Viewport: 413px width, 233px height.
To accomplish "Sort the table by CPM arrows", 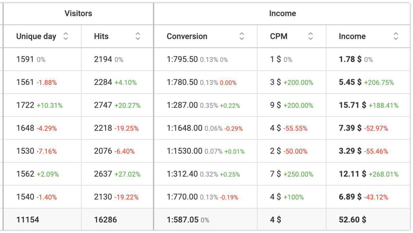I will point(310,36).
